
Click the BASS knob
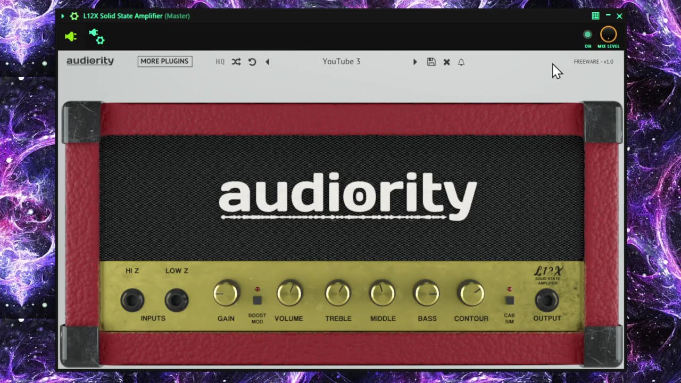click(x=427, y=294)
